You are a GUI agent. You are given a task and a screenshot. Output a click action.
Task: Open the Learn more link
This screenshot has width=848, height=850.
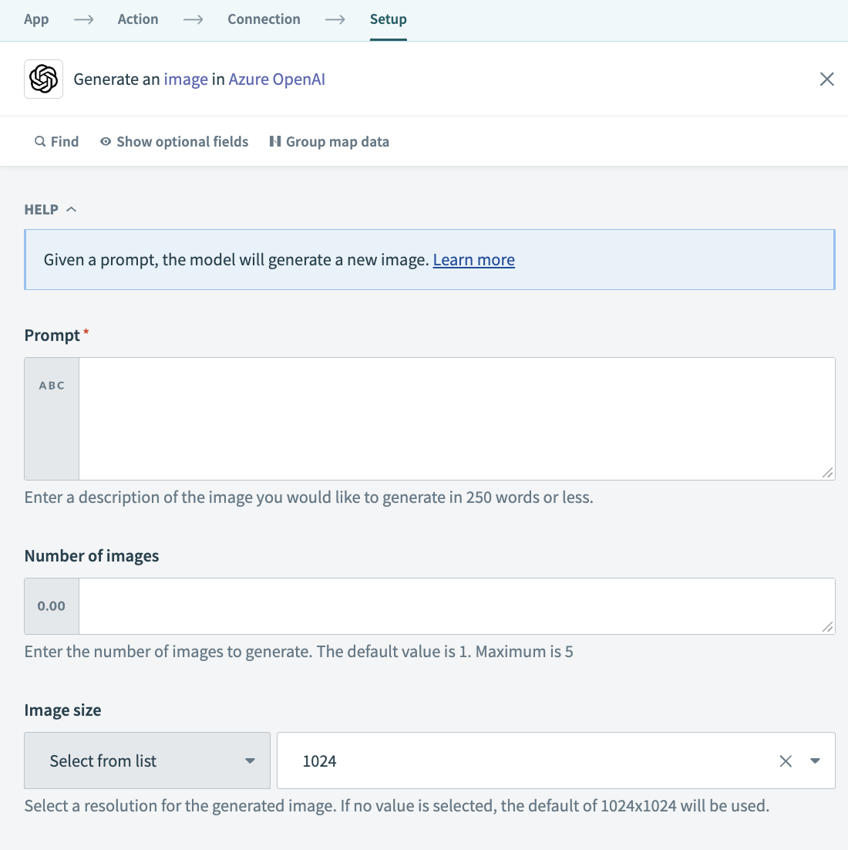pyautogui.click(x=473, y=260)
